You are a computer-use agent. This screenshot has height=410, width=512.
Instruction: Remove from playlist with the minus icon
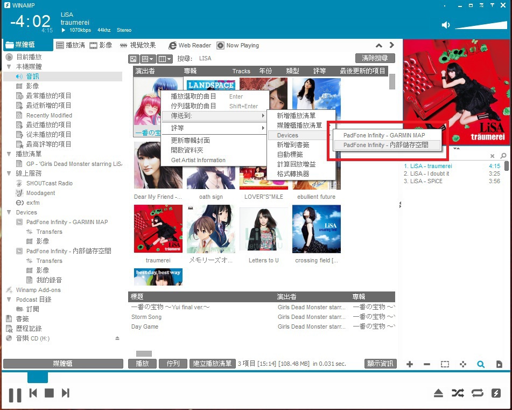427,364
